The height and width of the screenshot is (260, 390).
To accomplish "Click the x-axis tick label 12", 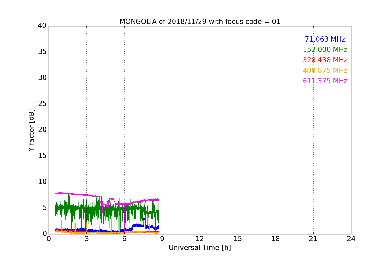I will pyautogui.click(x=200, y=239).
